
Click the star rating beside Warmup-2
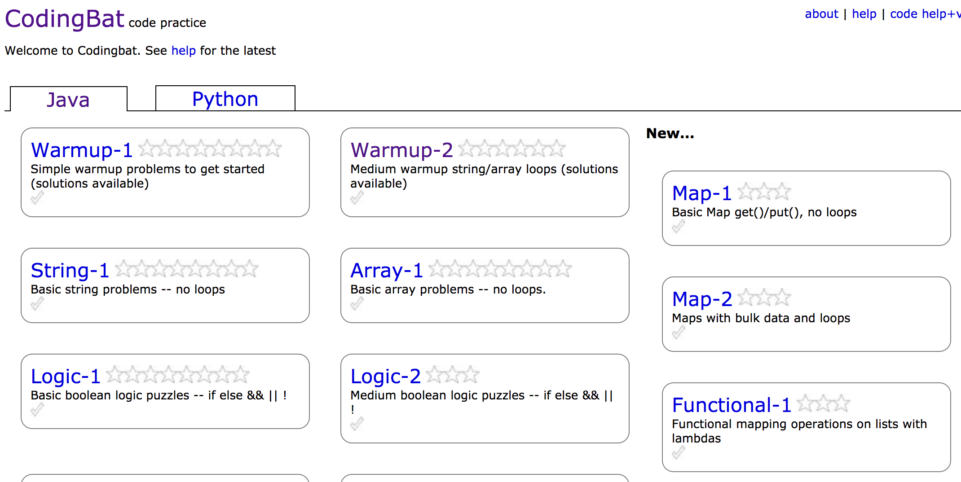[511, 148]
